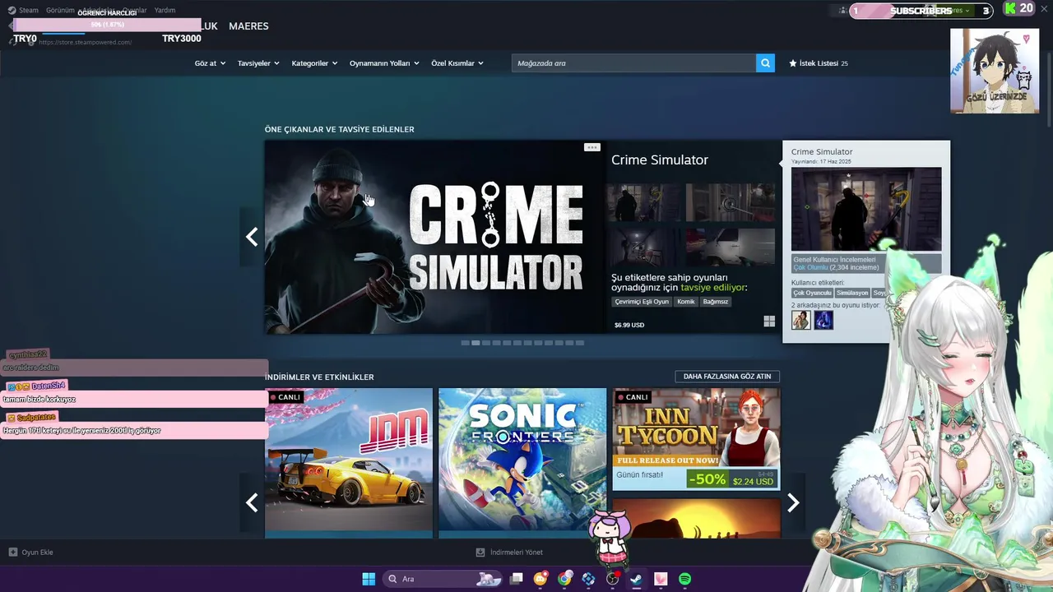
Task: Open yellow chat app on taskbar
Action: pyautogui.click(x=540, y=579)
